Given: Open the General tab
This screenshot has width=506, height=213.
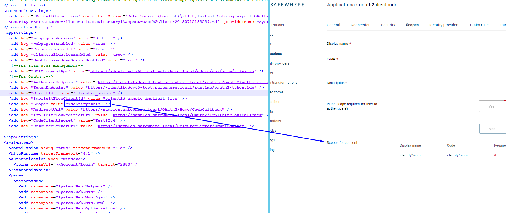Looking at the screenshot, I should click(333, 25).
